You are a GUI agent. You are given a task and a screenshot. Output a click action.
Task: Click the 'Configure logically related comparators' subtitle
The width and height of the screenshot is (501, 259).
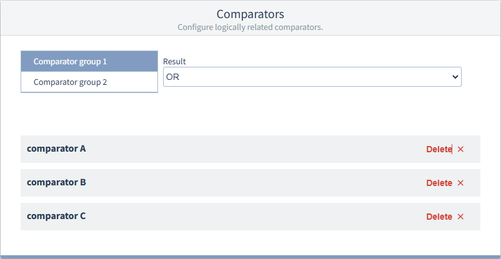pyautogui.click(x=250, y=27)
